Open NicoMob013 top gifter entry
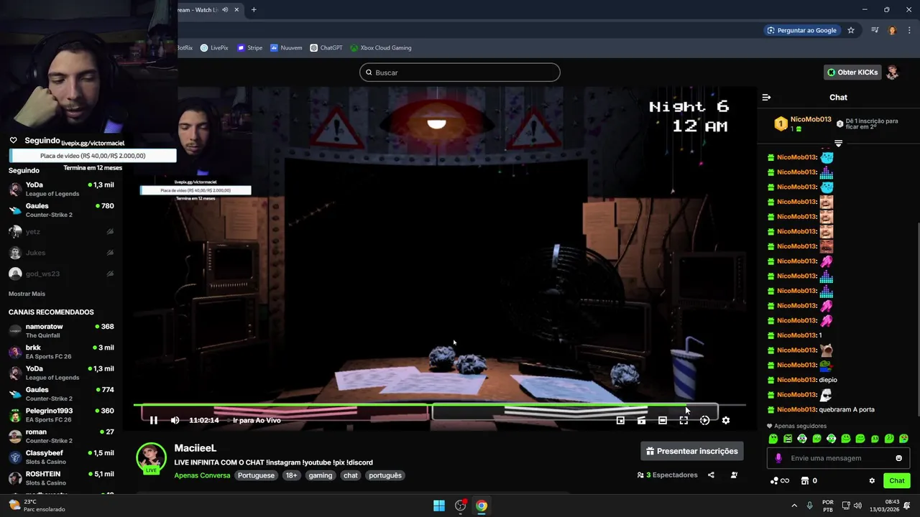 (803, 124)
